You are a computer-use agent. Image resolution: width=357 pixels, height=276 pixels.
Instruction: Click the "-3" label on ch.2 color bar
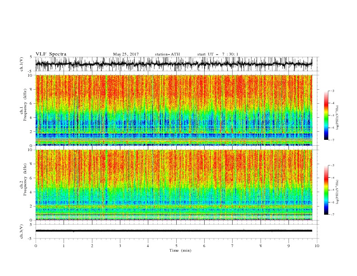[332, 166]
